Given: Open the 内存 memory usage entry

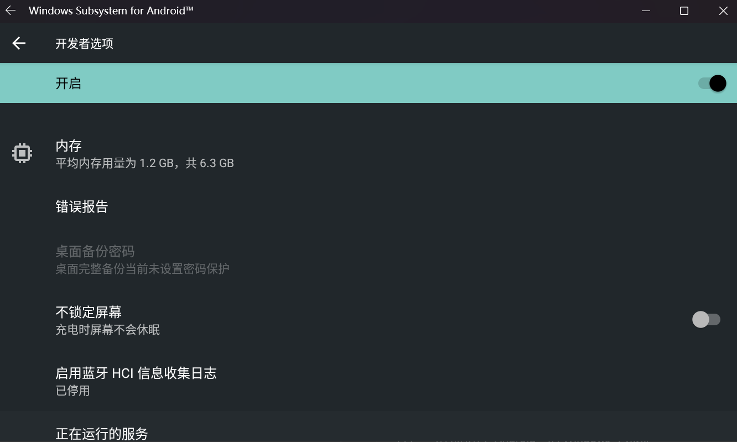Looking at the screenshot, I should coord(369,154).
